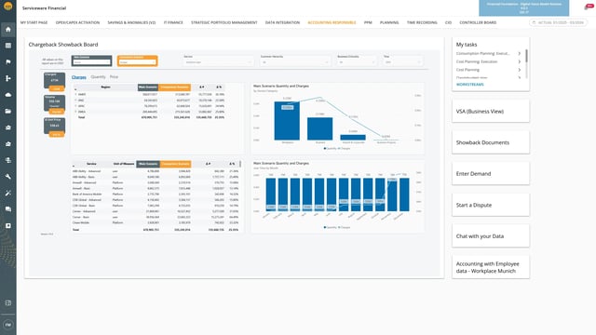This screenshot has height=335, width=596.
Task: Click the sidebar icon below the chat bubbles
Action: pyautogui.click(x=8, y=225)
